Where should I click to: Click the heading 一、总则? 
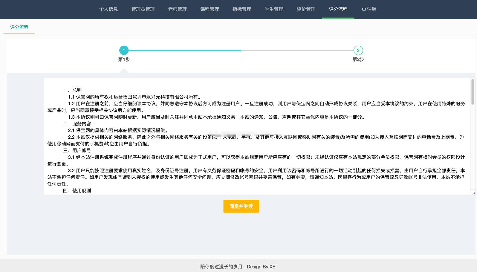pyautogui.click(x=72, y=90)
